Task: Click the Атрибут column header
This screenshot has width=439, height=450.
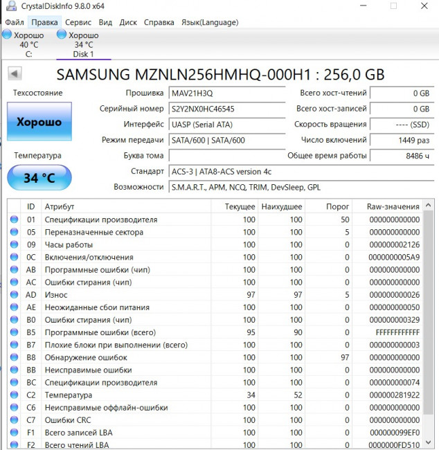Action: click(x=126, y=206)
